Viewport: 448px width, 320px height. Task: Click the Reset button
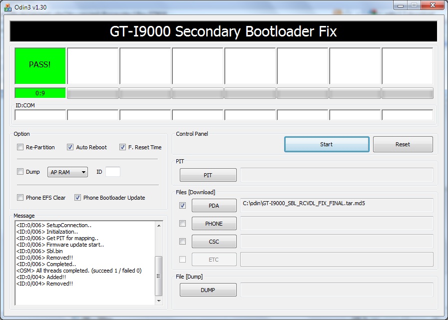pyautogui.click(x=403, y=144)
